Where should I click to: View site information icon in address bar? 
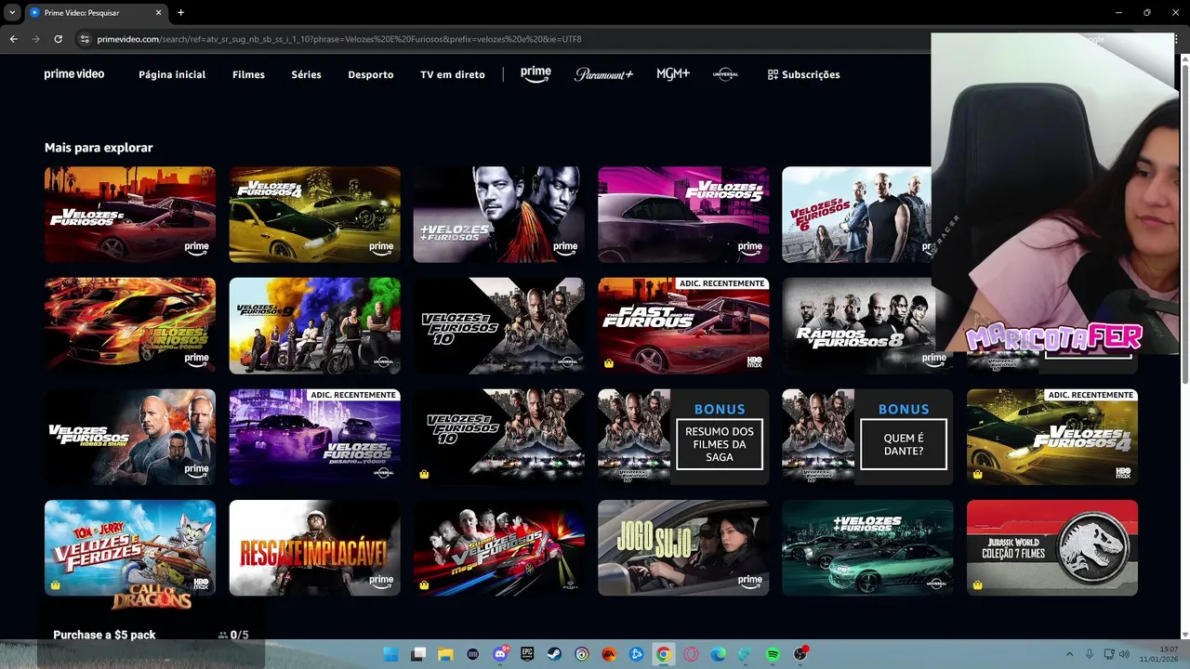tap(85, 39)
